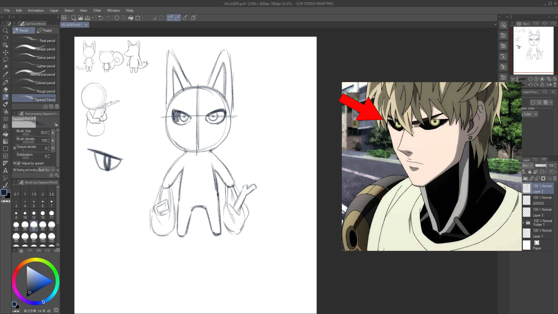The image size is (558, 314).
Task: Open the File menu
Action: [x=7, y=10]
